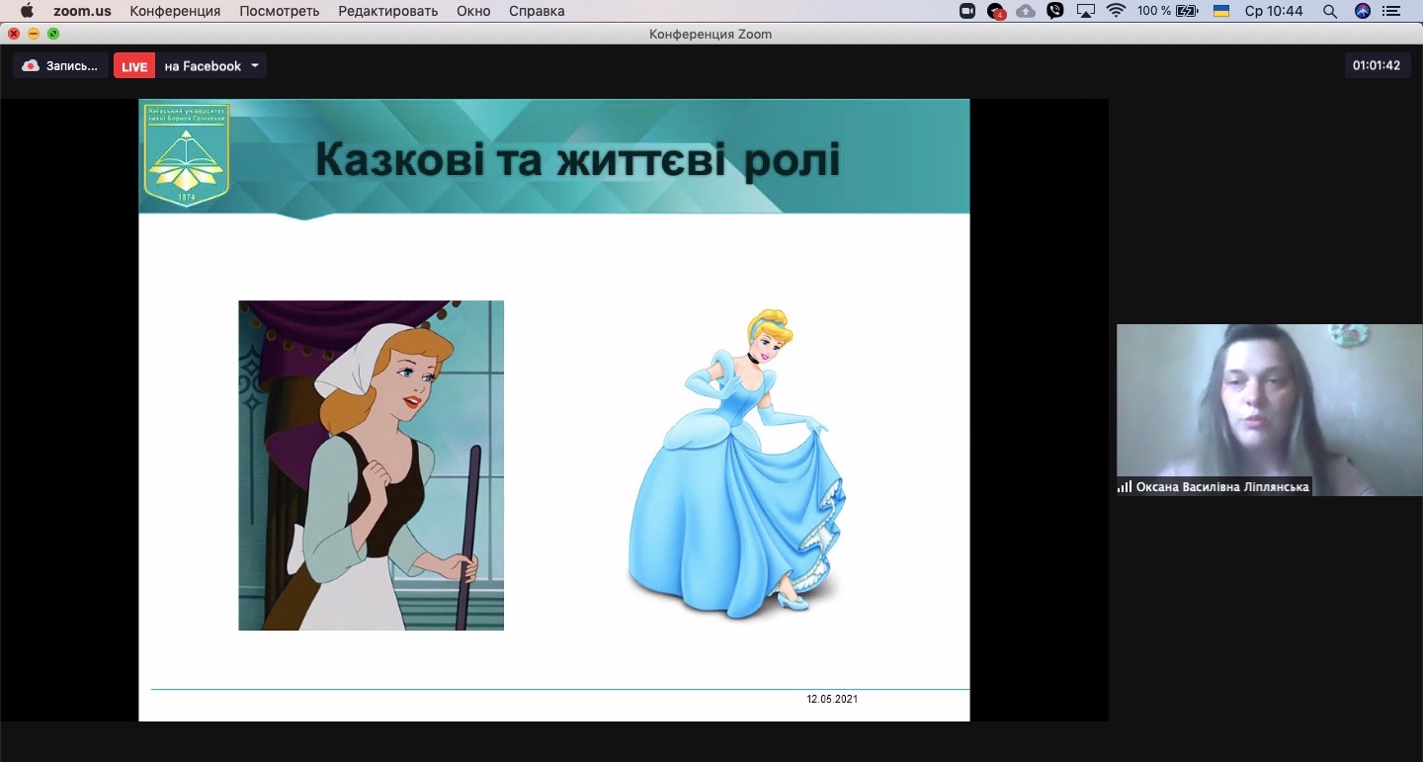Open the zoom.us application menu

pyautogui.click(x=82, y=11)
